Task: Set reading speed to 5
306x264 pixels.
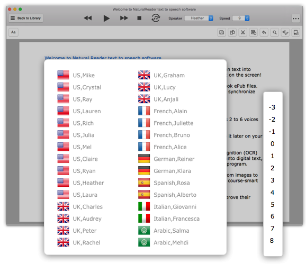Action: pyautogui.click(x=273, y=204)
